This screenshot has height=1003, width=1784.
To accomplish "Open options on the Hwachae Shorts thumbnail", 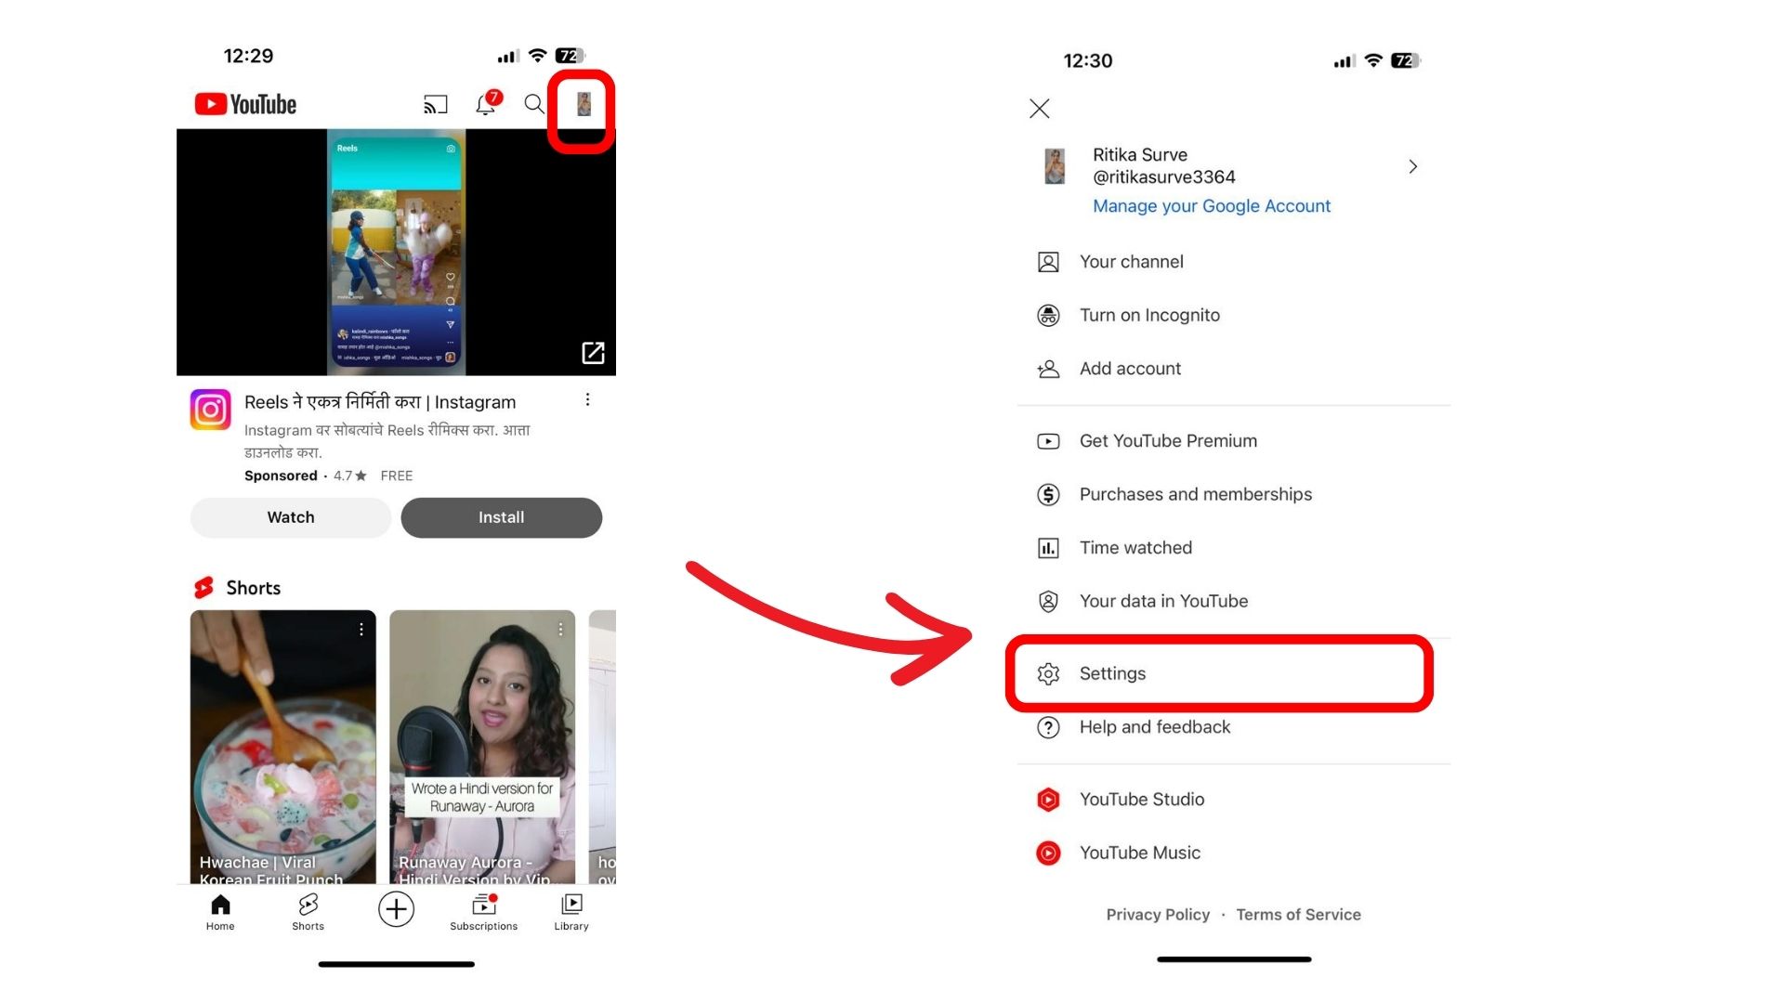I will pyautogui.click(x=361, y=629).
